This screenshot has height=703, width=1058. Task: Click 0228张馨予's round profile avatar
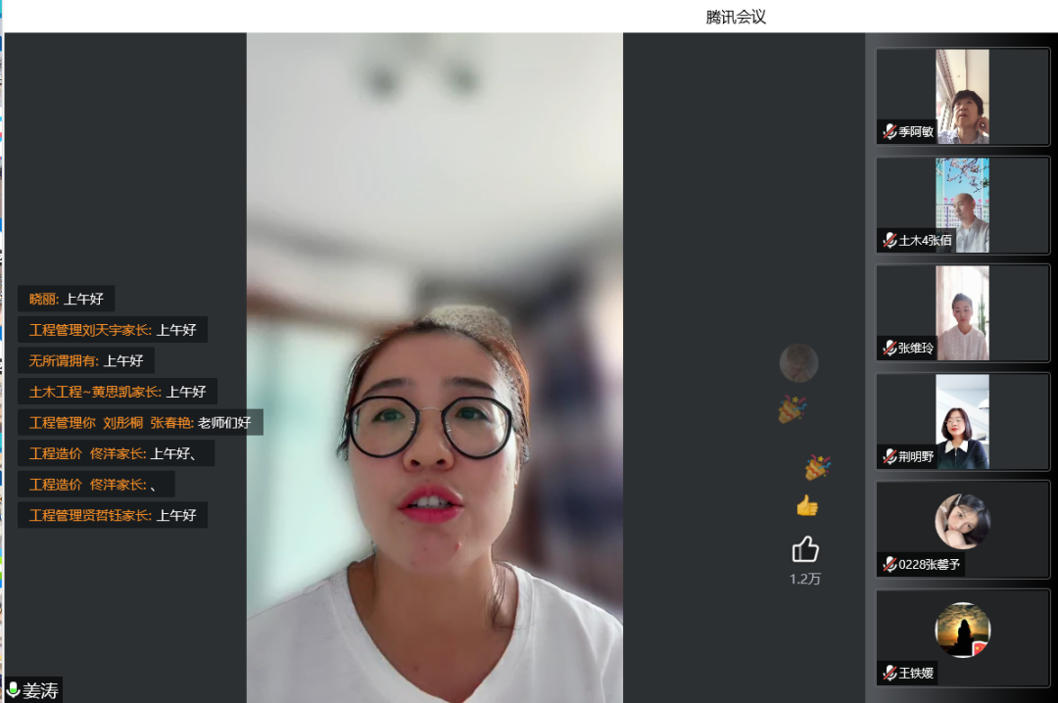(962, 521)
